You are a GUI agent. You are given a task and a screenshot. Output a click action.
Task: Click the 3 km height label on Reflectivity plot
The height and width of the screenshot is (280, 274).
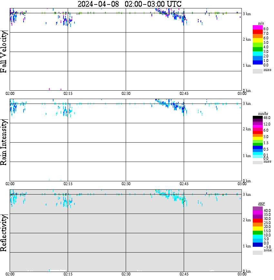[247, 195]
